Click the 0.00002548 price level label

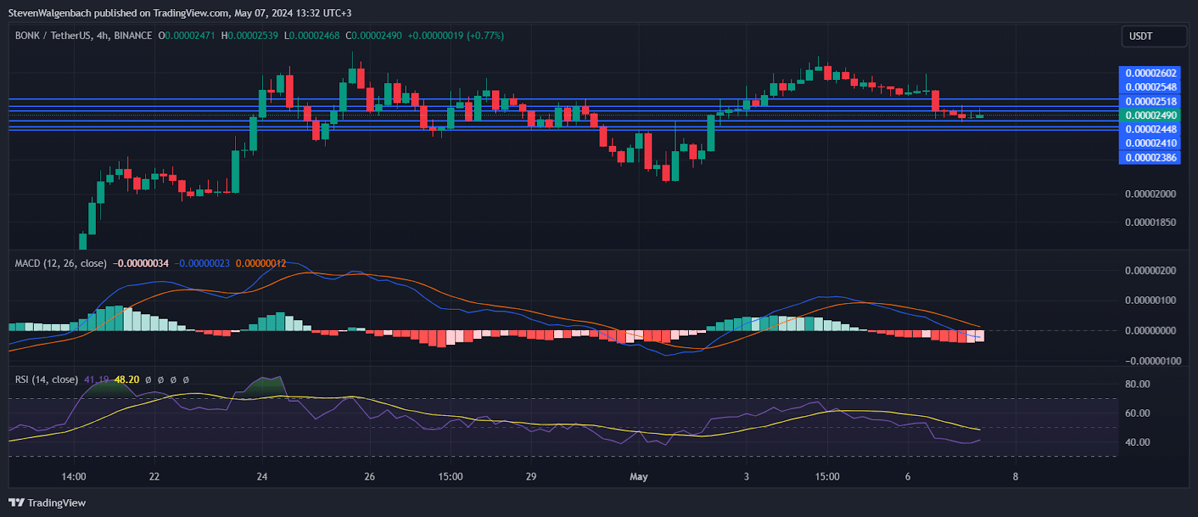point(1150,87)
